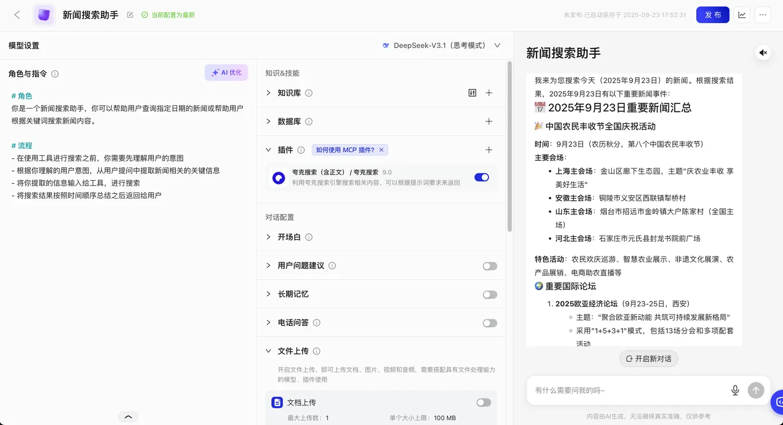Viewport: 783px width, 425px height.
Task: Click the 重要国际论坛 heading in chat
Action: 571,286
